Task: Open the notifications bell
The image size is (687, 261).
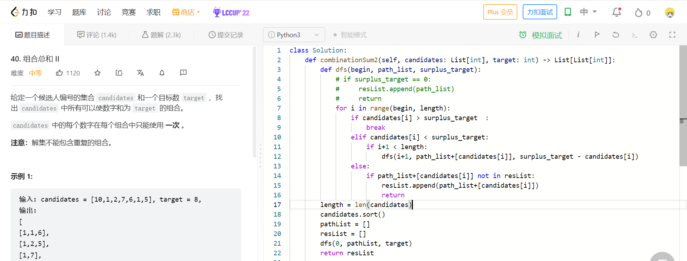Action: coord(617,13)
